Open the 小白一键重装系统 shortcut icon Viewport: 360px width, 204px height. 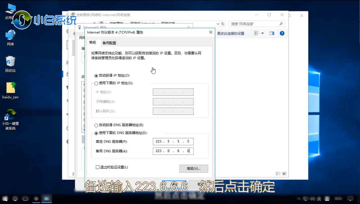(x=11, y=119)
